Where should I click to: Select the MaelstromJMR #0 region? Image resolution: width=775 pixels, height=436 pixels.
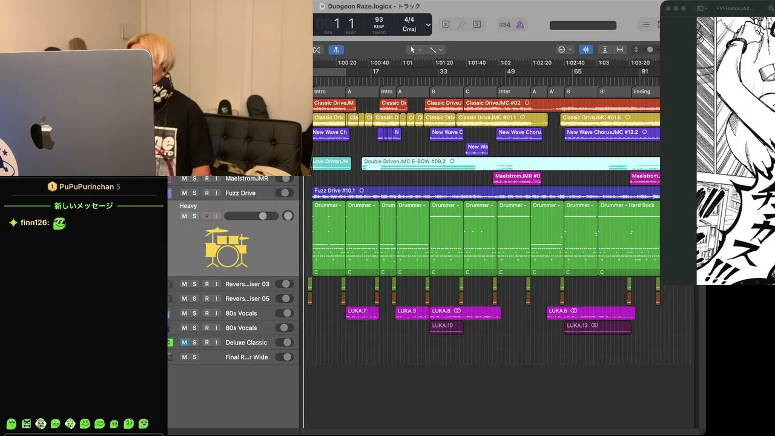coord(517,178)
